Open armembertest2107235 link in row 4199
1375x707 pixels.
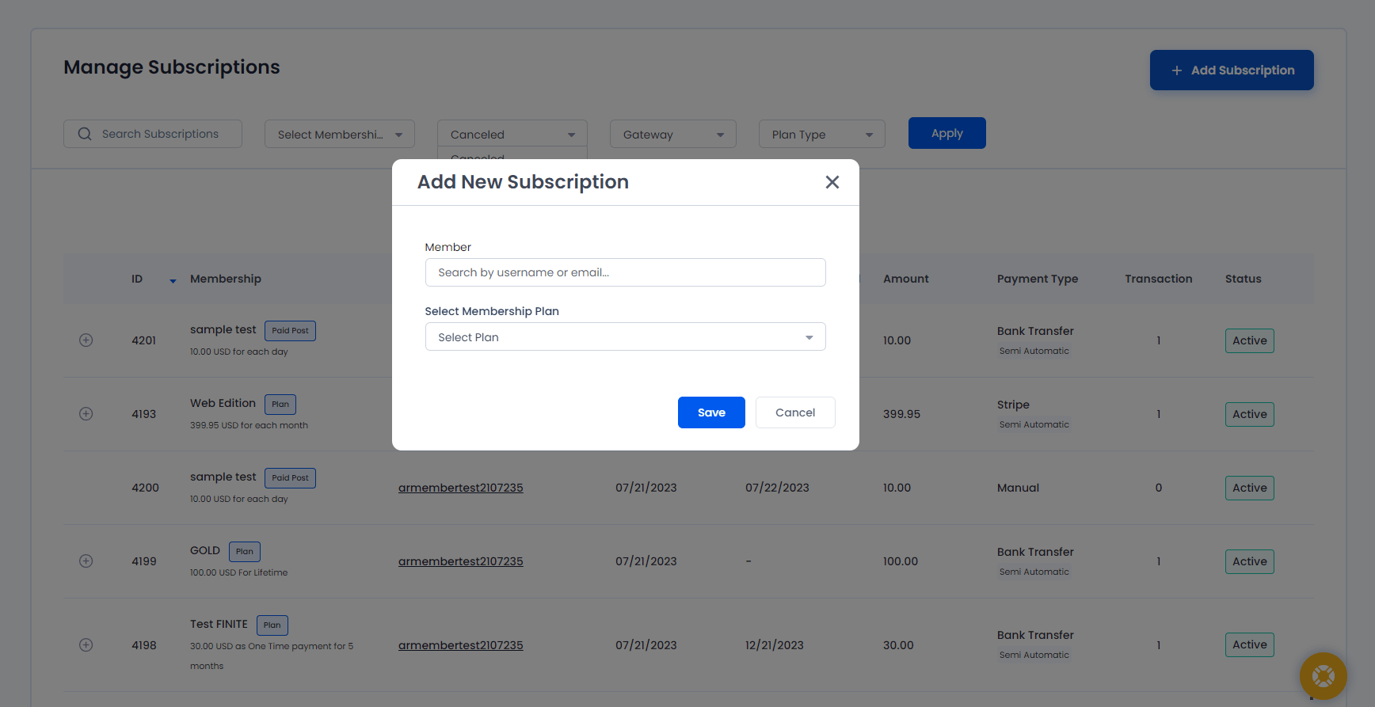tap(460, 561)
